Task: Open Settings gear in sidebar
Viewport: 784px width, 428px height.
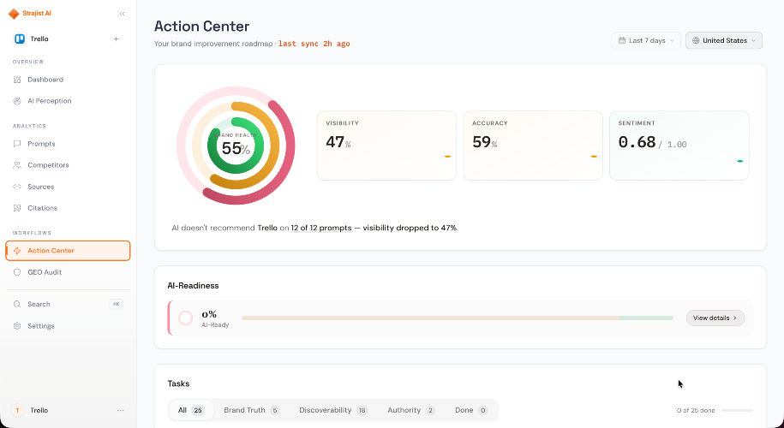Action: pos(17,326)
